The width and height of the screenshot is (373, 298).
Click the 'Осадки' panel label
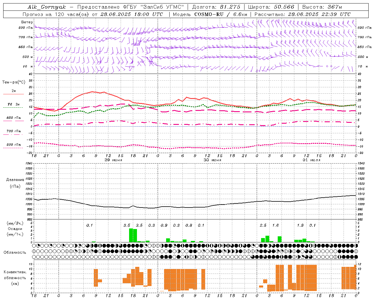pyautogui.click(x=15, y=229)
